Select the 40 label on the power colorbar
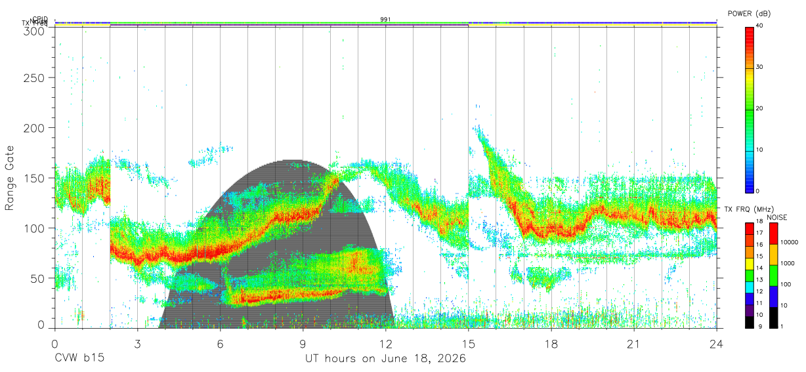The width and height of the screenshot is (806, 372). pyautogui.click(x=761, y=26)
